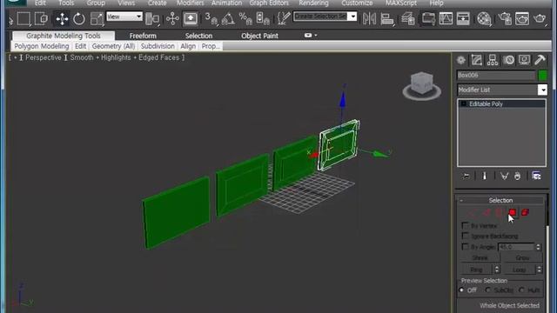This screenshot has width=557, height=313.
Task: Open the Graph Editors menu
Action: pos(269,3)
